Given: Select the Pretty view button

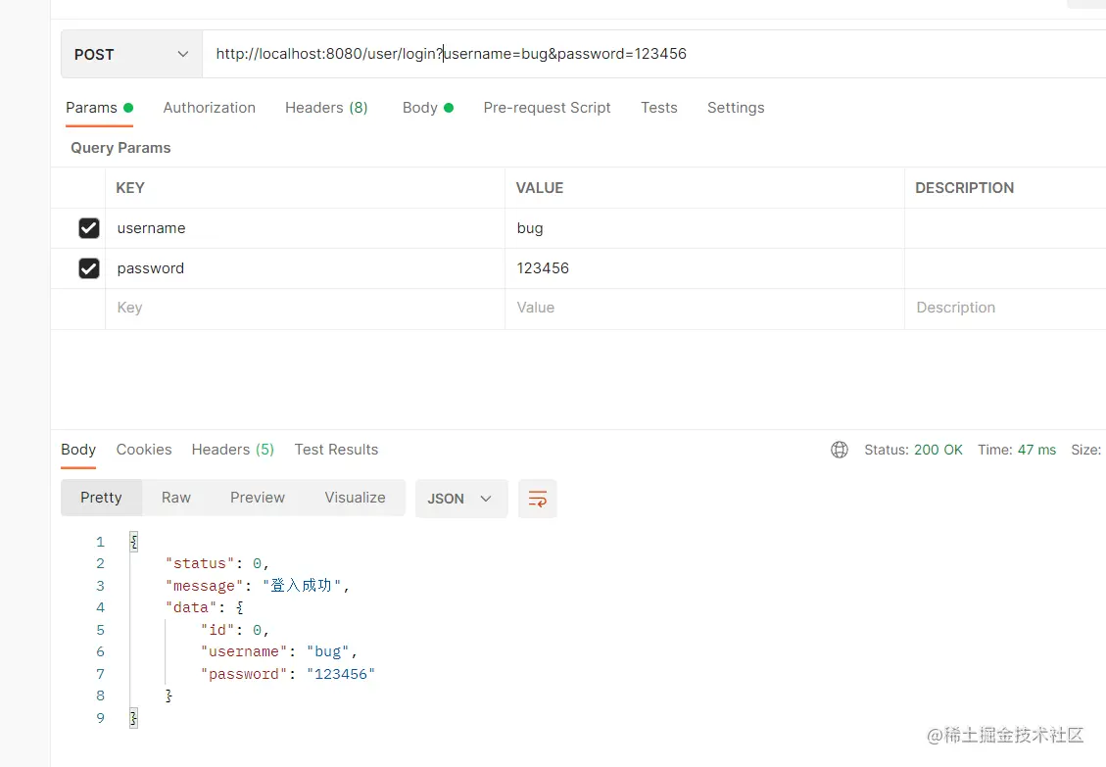Looking at the screenshot, I should point(101,498).
